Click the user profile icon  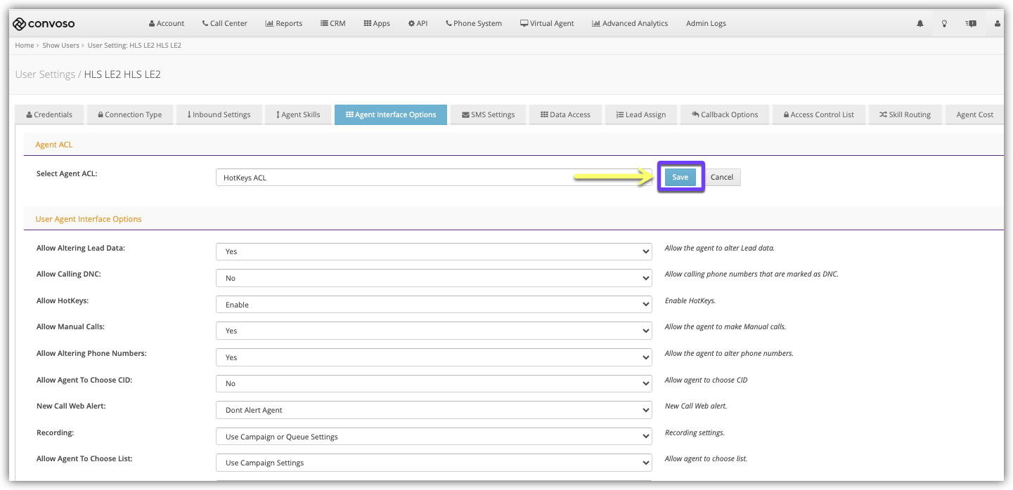tap(997, 24)
